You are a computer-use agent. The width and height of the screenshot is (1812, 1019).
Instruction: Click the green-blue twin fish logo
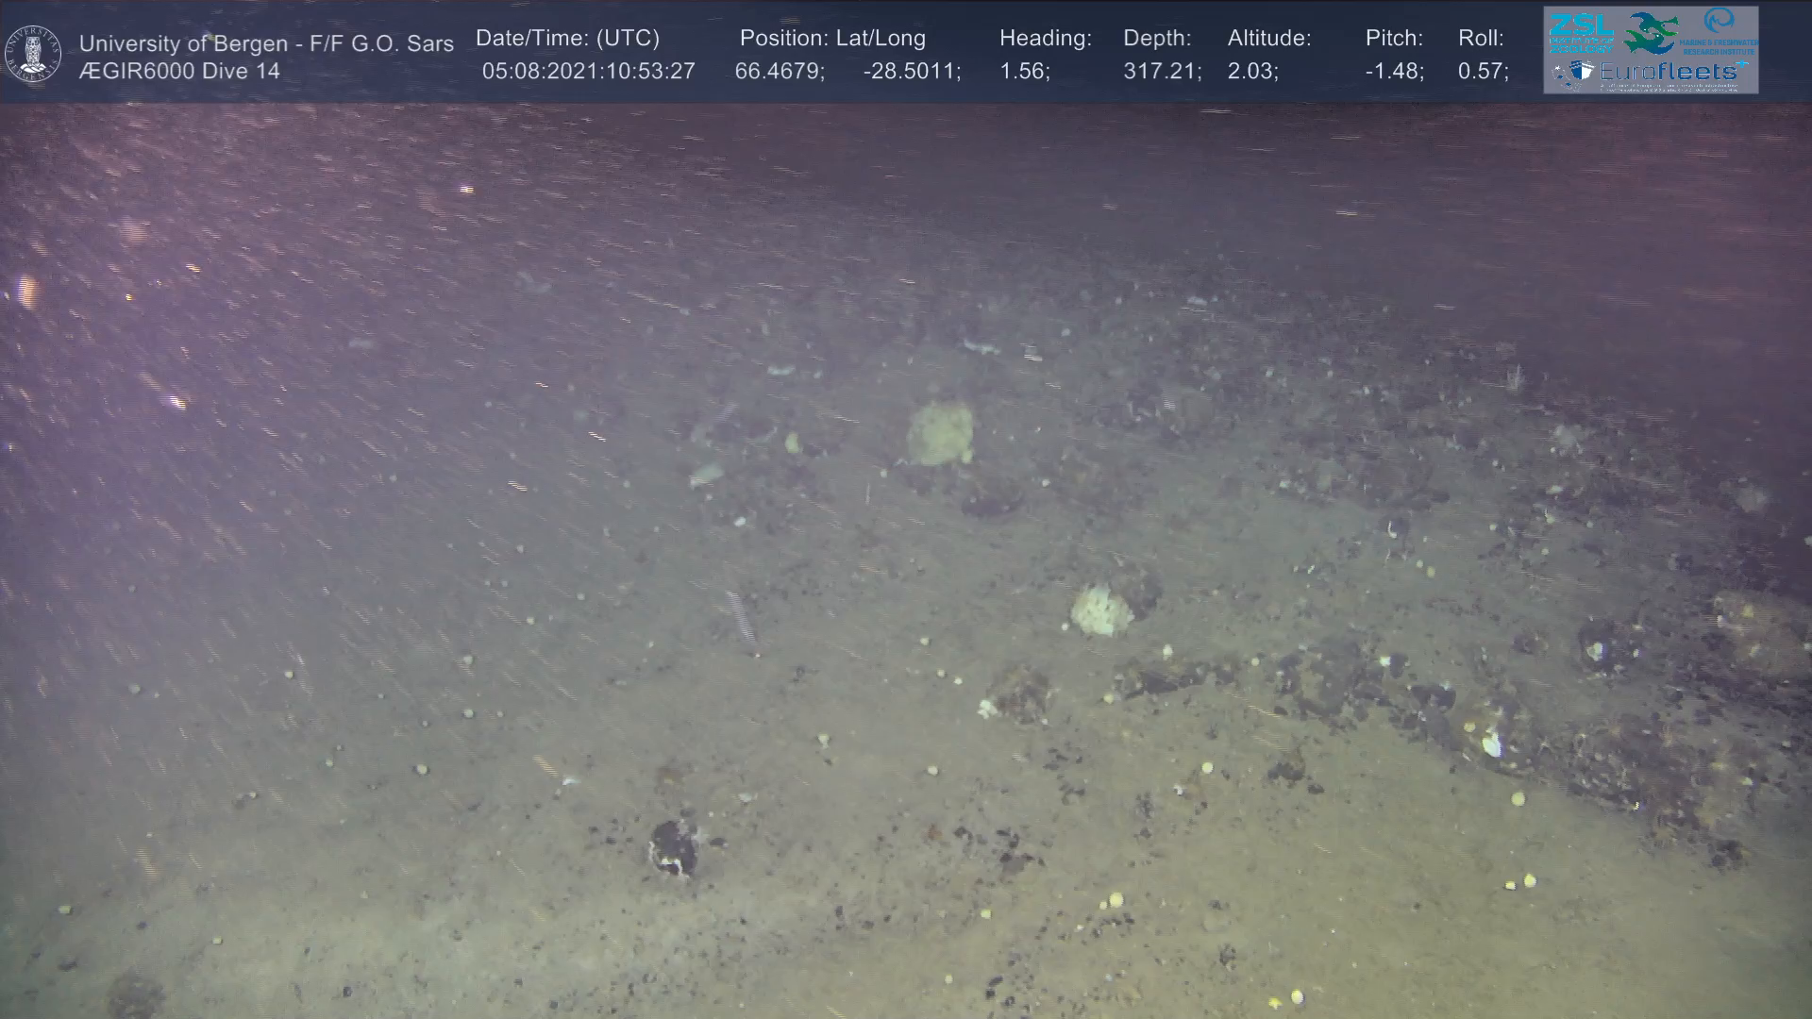click(x=1652, y=33)
